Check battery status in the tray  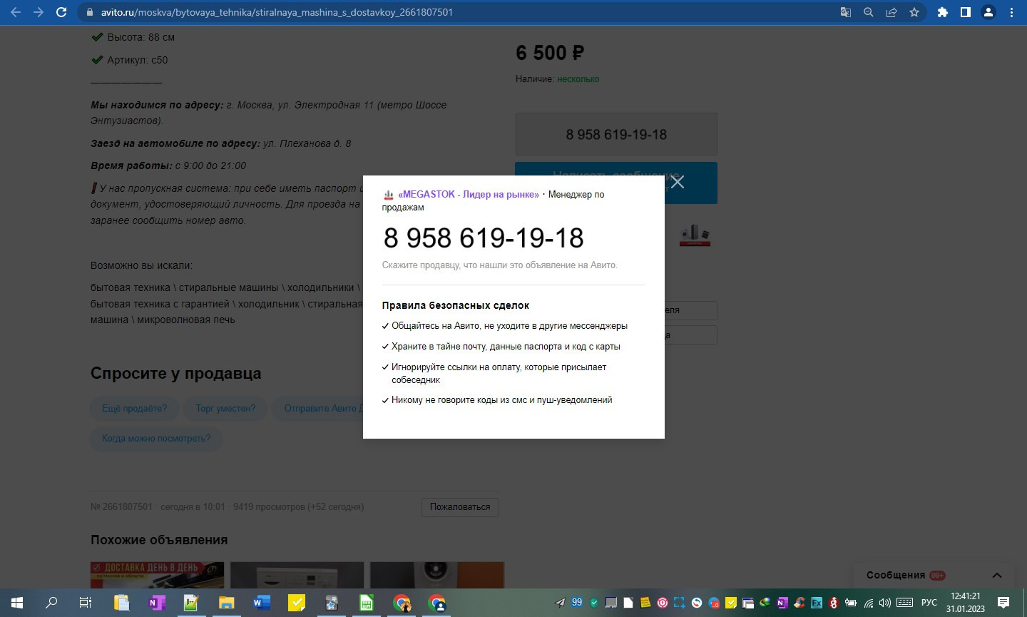tap(851, 603)
